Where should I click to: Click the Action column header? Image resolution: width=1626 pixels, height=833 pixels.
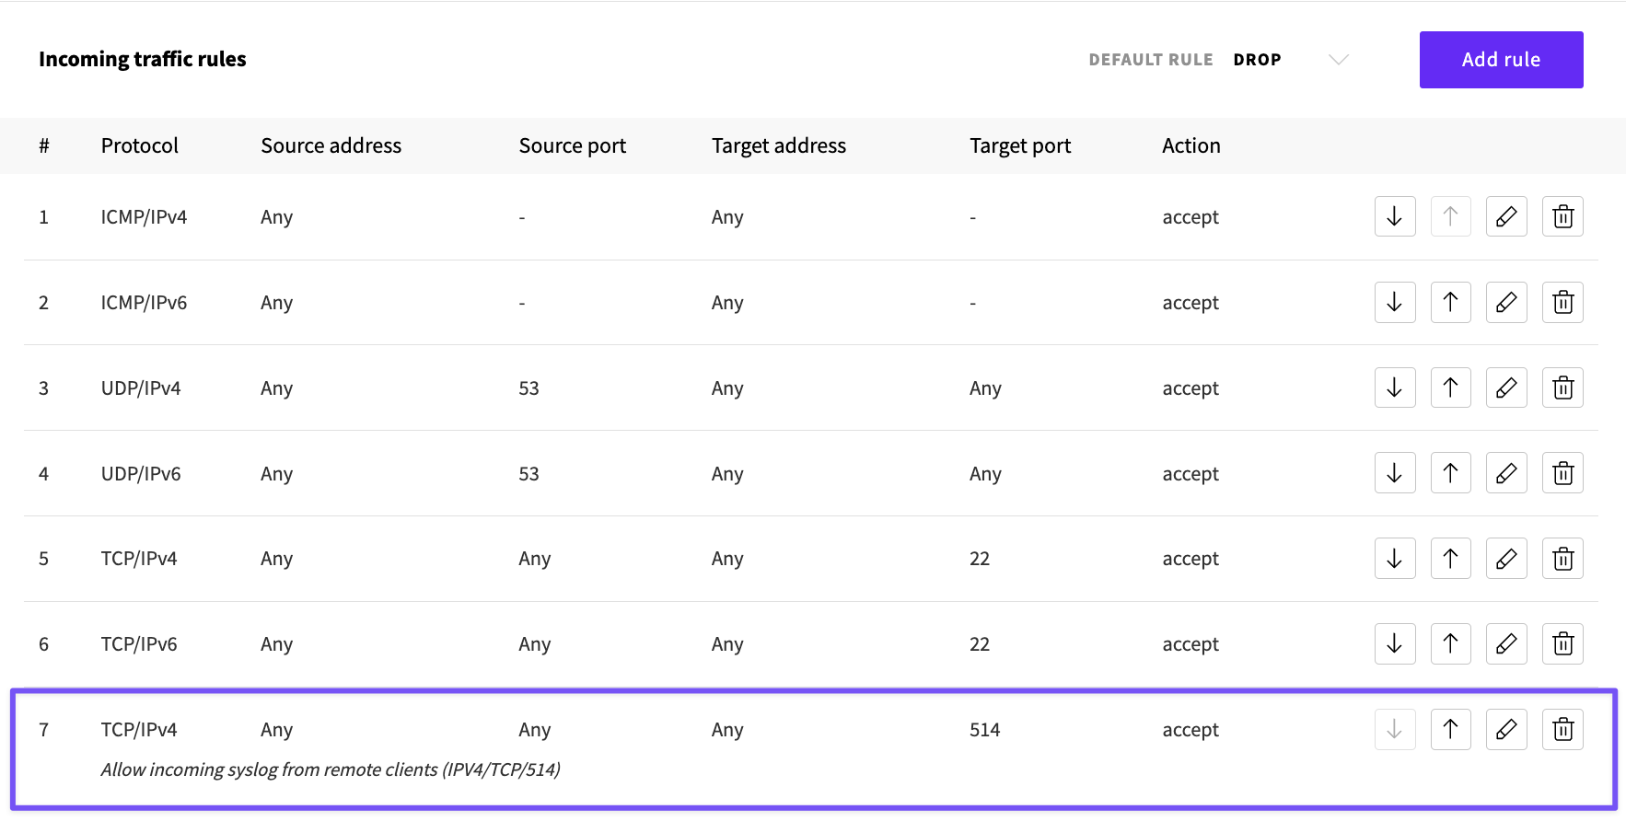coord(1191,145)
